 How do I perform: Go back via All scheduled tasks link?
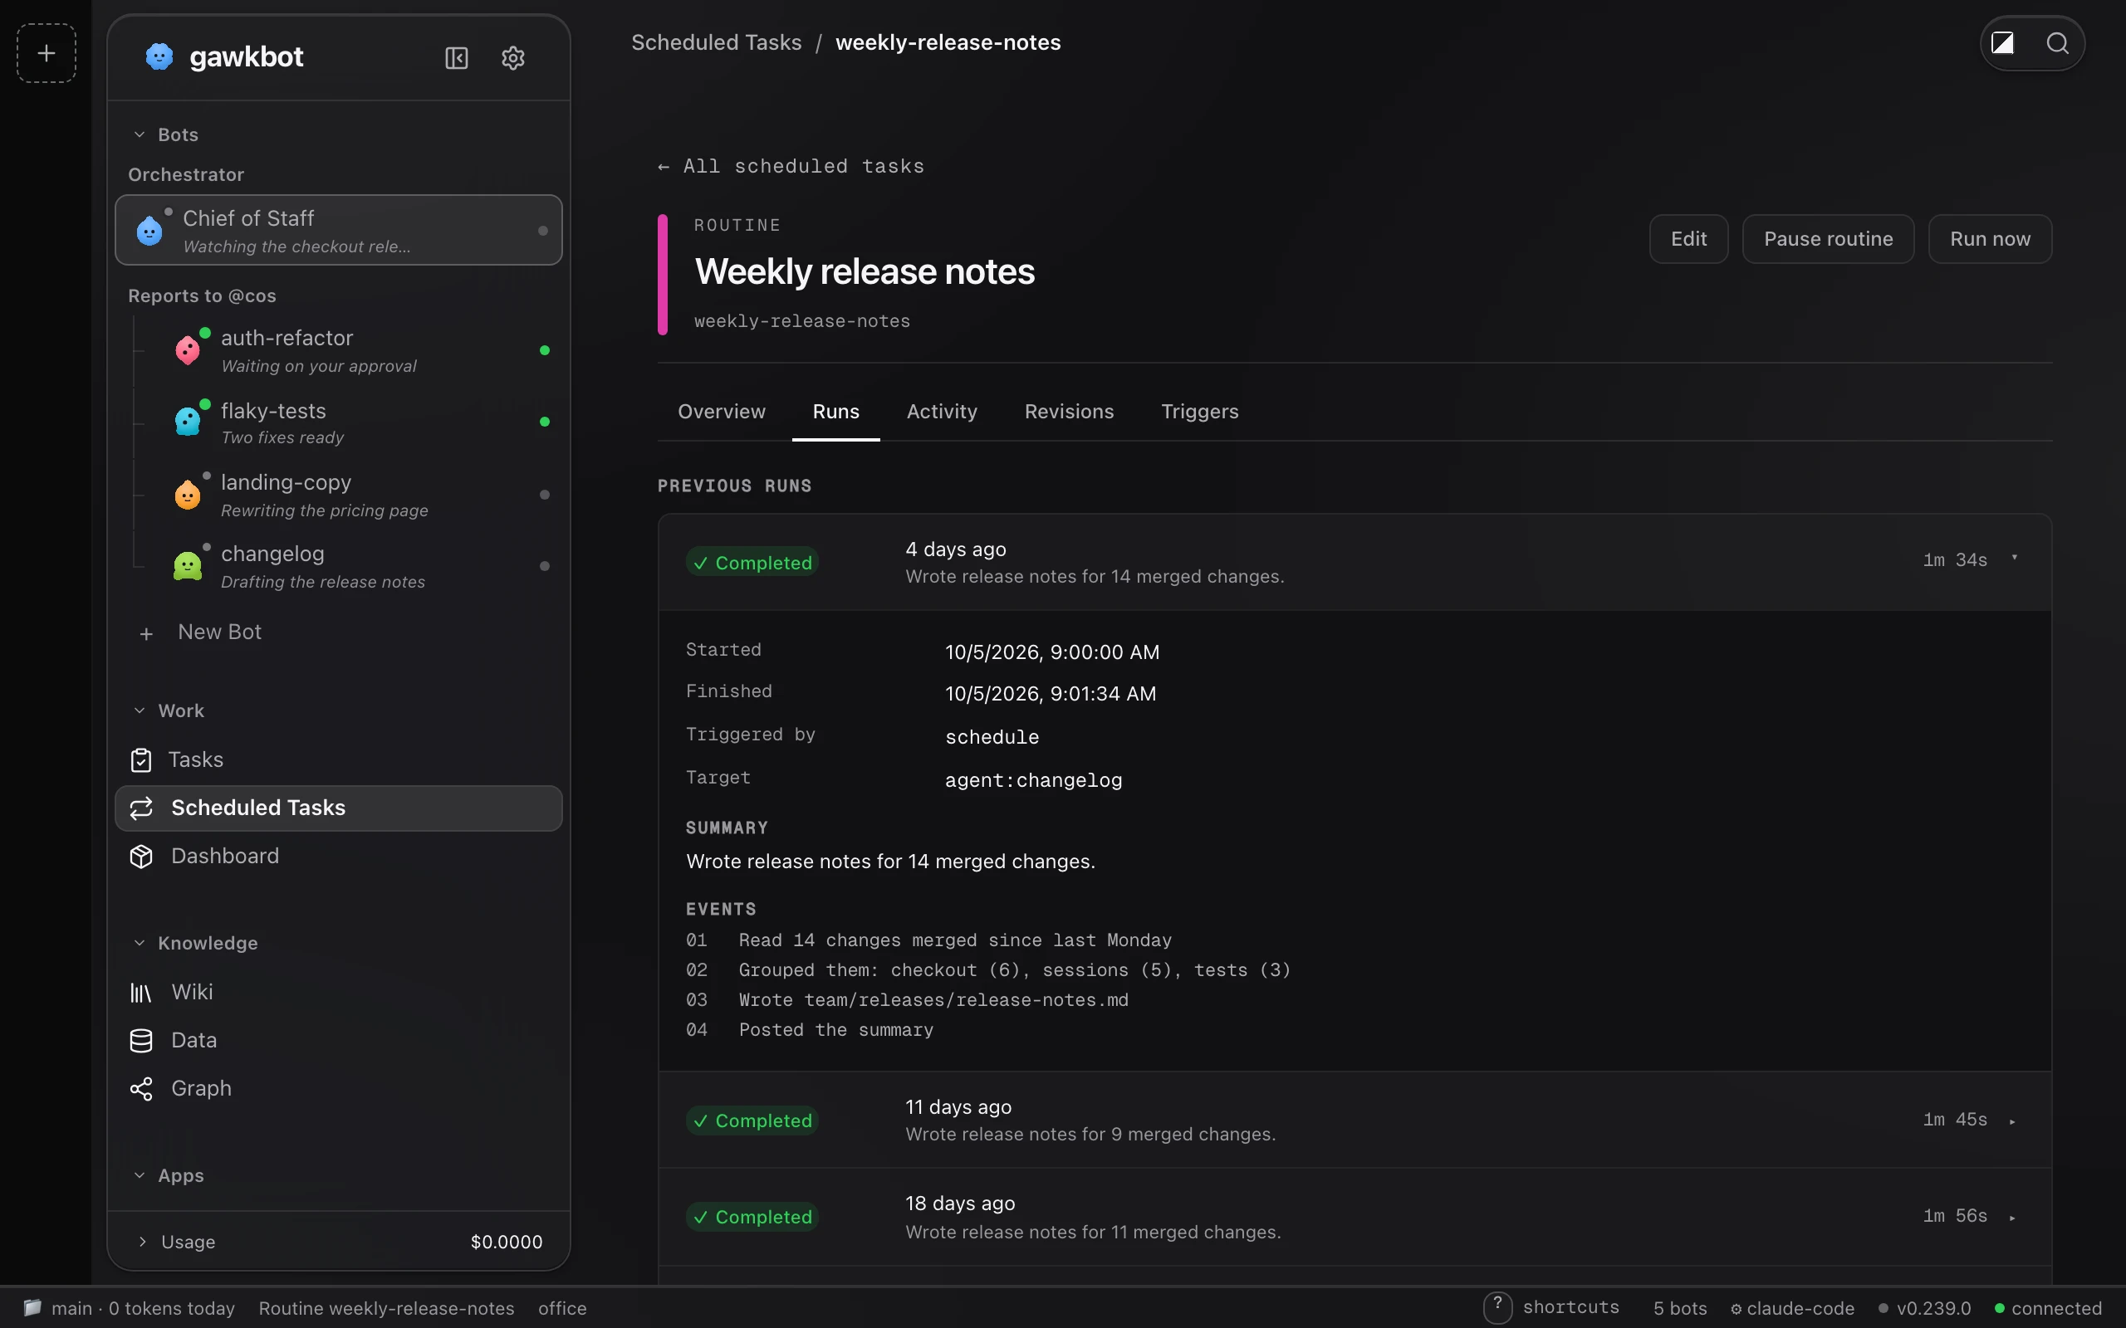(x=791, y=166)
